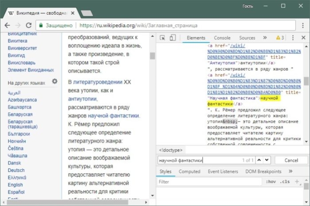Switch to Нохчийн language version

point(17,141)
